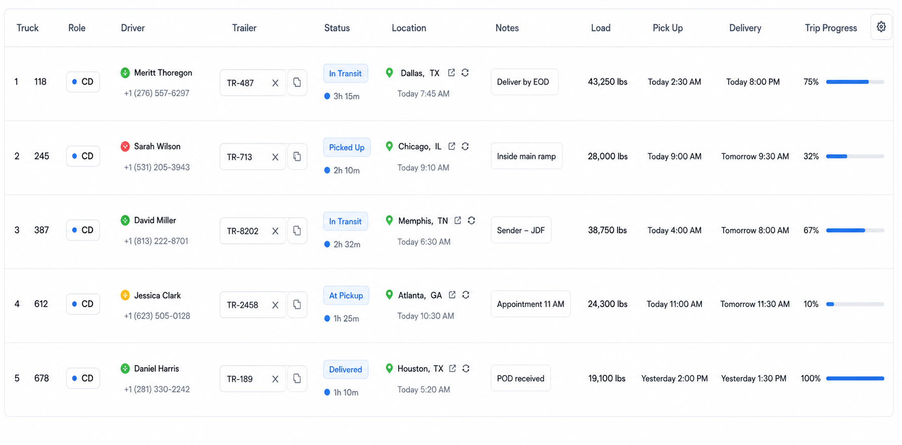This screenshot has width=902, height=445.
Task: Clear trailer TR-189 with X icon
Action: pyautogui.click(x=275, y=379)
